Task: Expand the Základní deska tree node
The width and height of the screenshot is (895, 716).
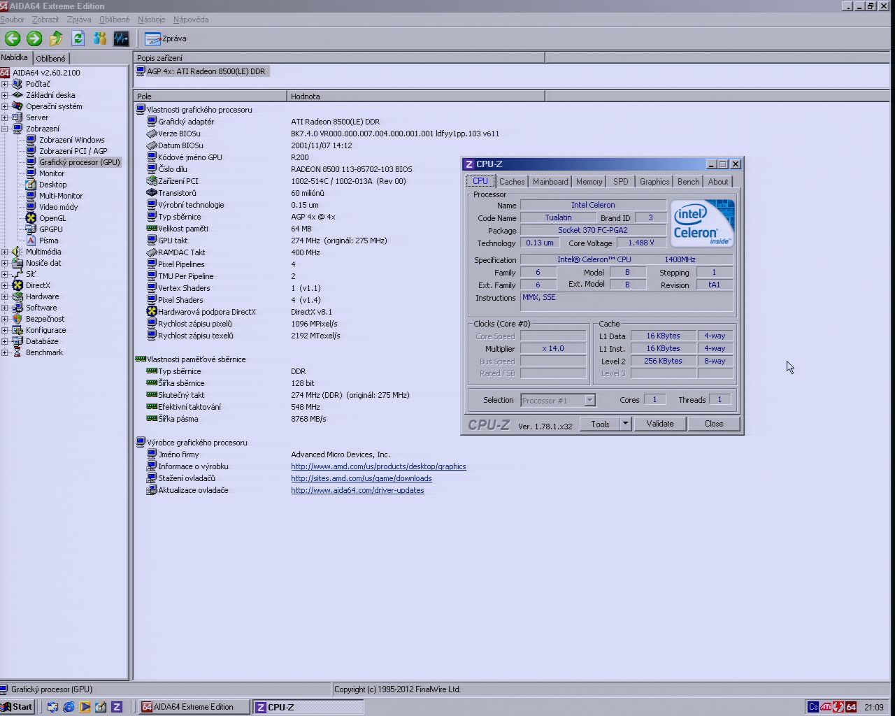Action: pos(5,95)
